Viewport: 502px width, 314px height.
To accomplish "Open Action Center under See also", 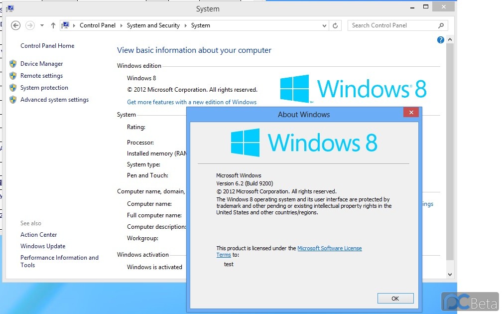I will tap(39, 235).
